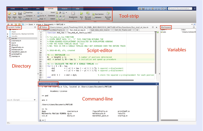Click the Comment percent icon

tap(57, 16)
